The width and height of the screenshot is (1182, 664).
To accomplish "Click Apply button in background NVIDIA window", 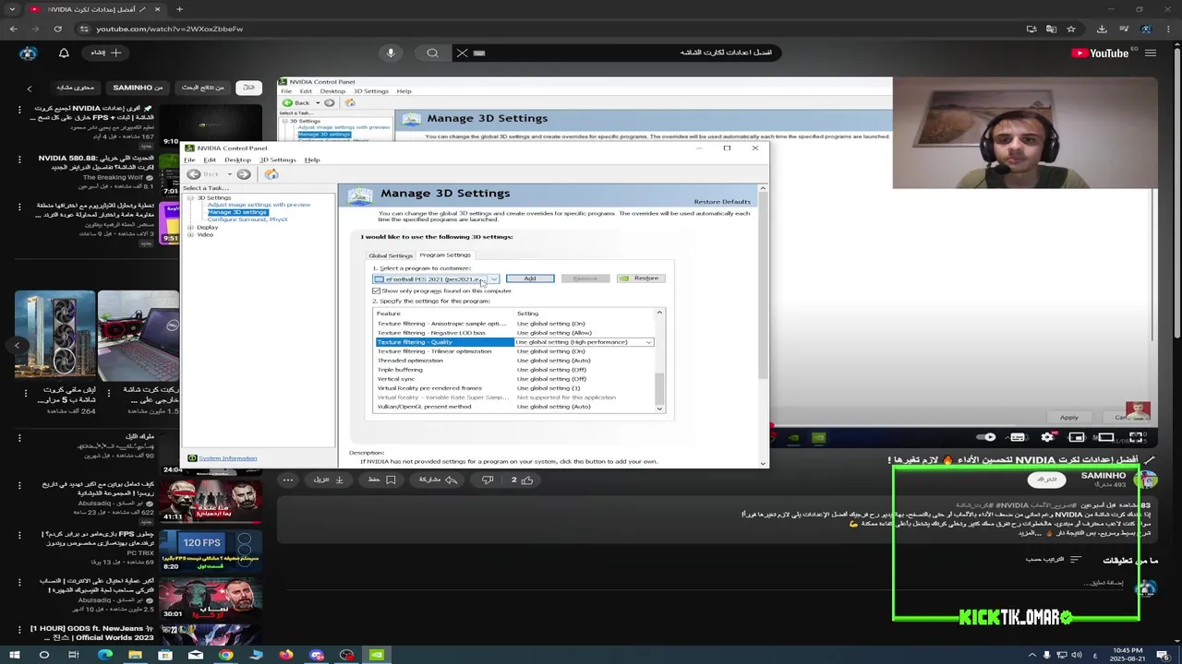I will (x=1068, y=417).
